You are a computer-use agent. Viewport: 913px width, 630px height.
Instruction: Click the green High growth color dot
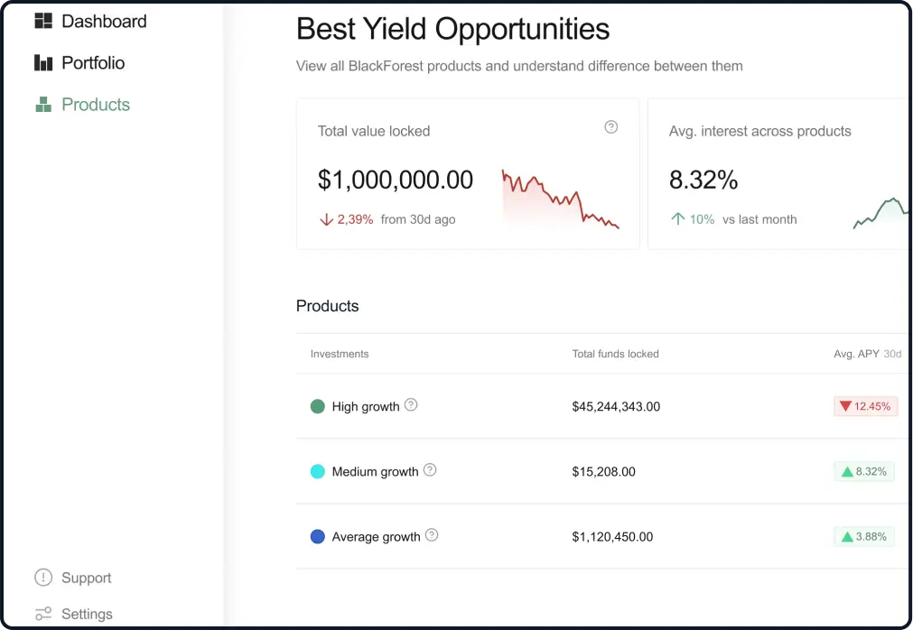318,406
